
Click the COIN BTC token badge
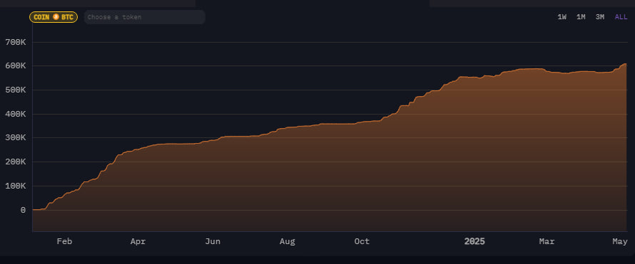click(x=53, y=17)
